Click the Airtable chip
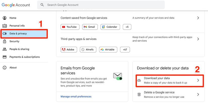Screen dimensions: 208x104 pyautogui.click(x=108, y=50)
